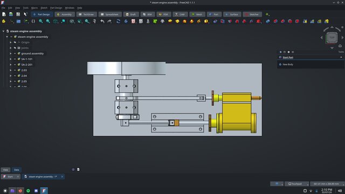Viewport: 345px width, 194px height.
Task: Click the yellow Pad tool icon
Action: [170, 22]
